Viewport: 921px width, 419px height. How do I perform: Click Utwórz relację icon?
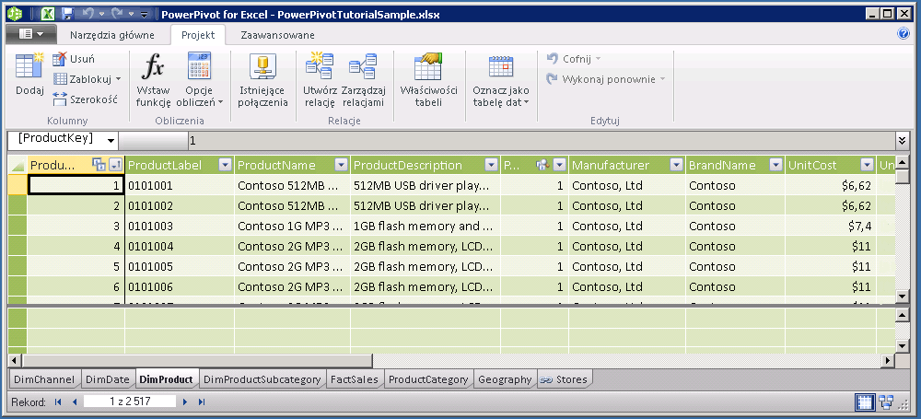[319, 65]
